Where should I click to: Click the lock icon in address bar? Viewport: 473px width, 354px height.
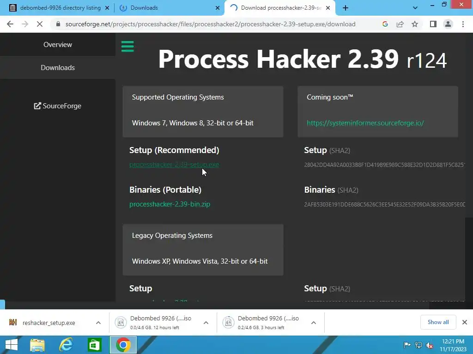(58, 24)
